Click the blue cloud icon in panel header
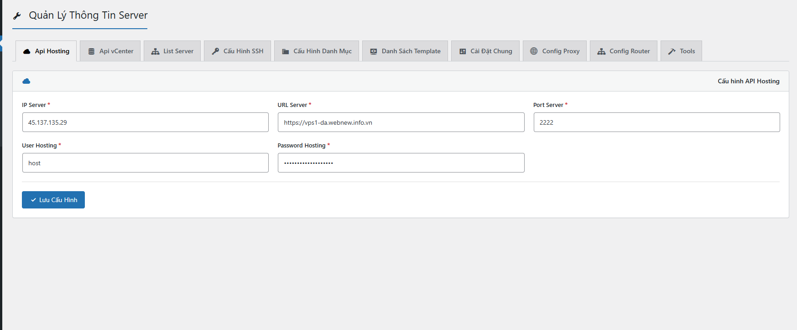 tap(26, 81)
